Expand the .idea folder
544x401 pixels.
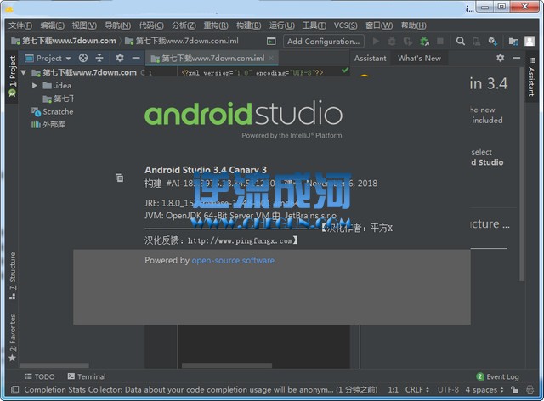tap(34, 85)
